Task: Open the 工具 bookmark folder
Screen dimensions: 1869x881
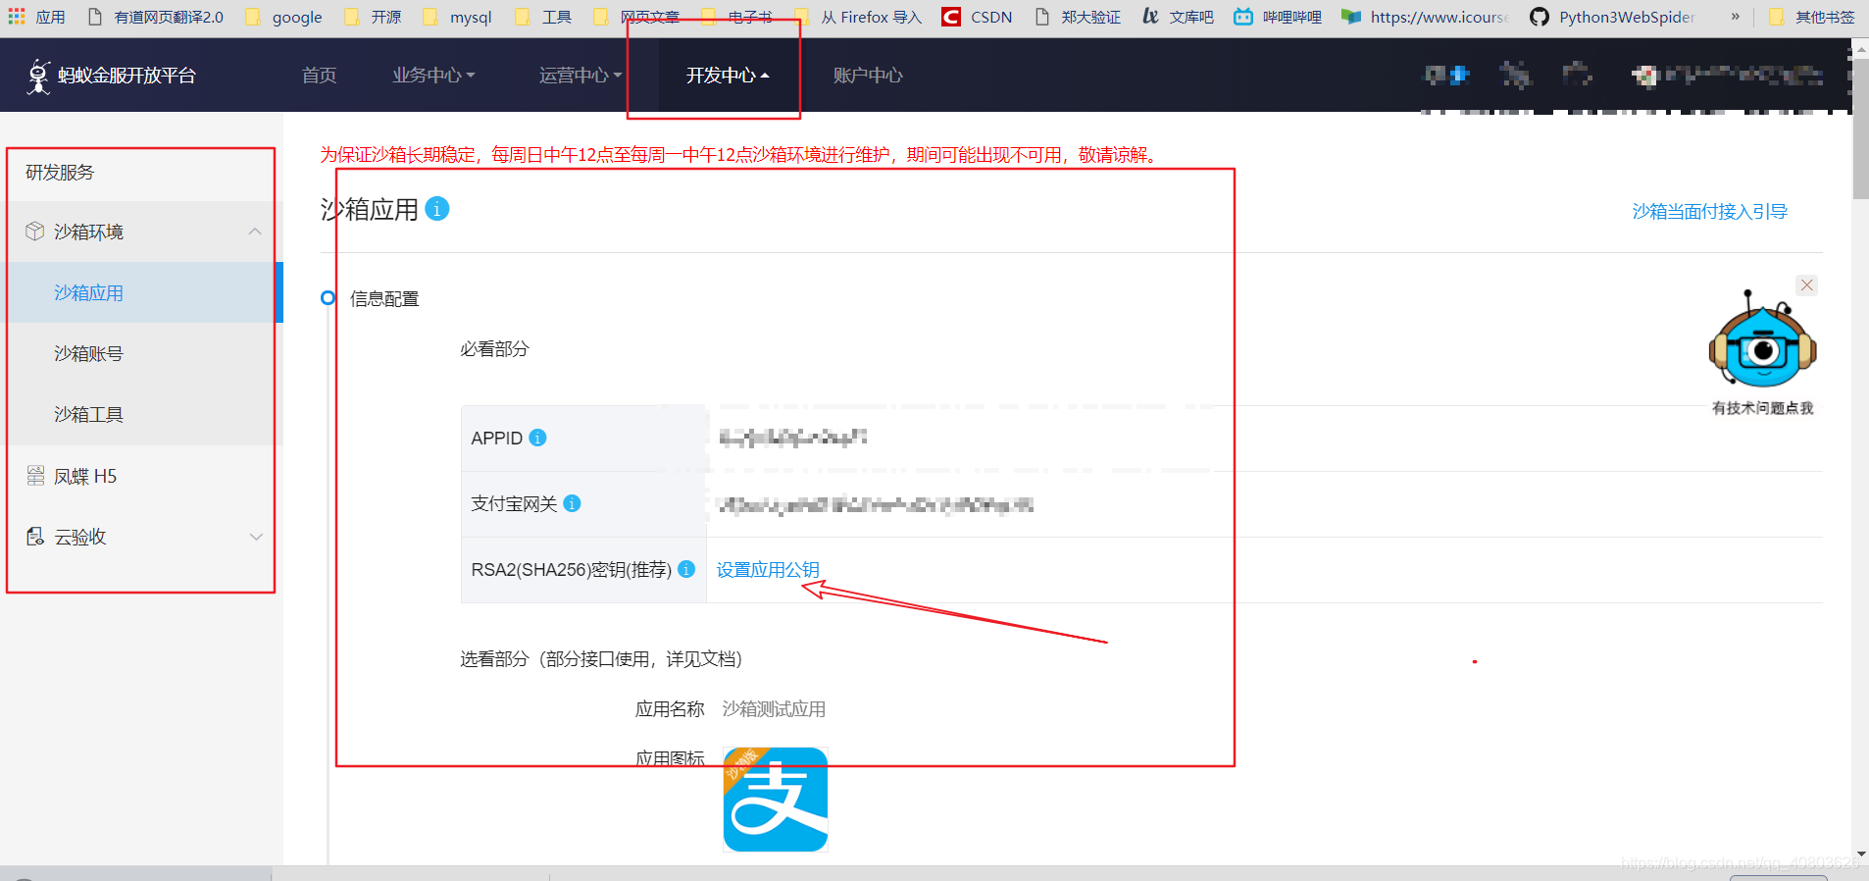Action: (x=543, y=17)
